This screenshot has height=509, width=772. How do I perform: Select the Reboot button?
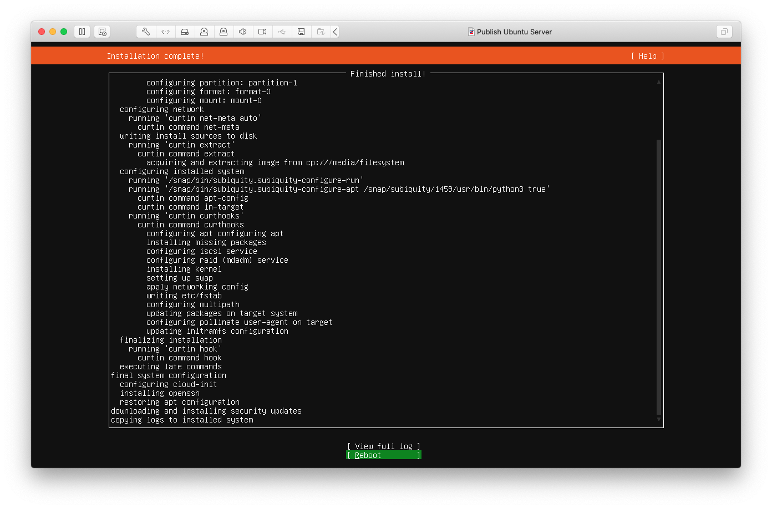(x=384, y=455)
